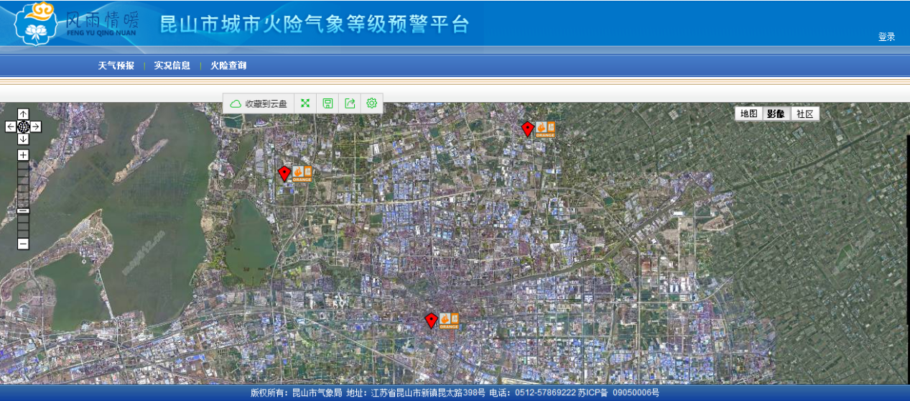Pan the map up with the arrow
910x401 pixels.
23,114
